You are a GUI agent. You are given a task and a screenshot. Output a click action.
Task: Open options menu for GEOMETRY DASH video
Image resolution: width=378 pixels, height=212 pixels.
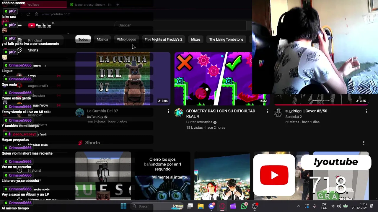click(x=268, y=111)
